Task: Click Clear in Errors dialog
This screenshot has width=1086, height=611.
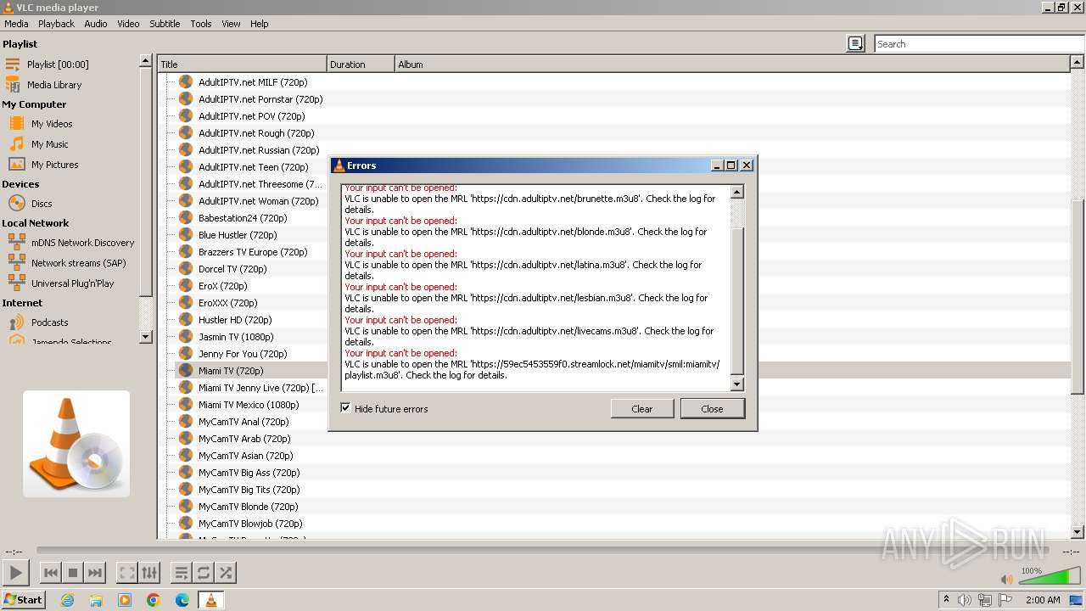Action: (642, 409)
